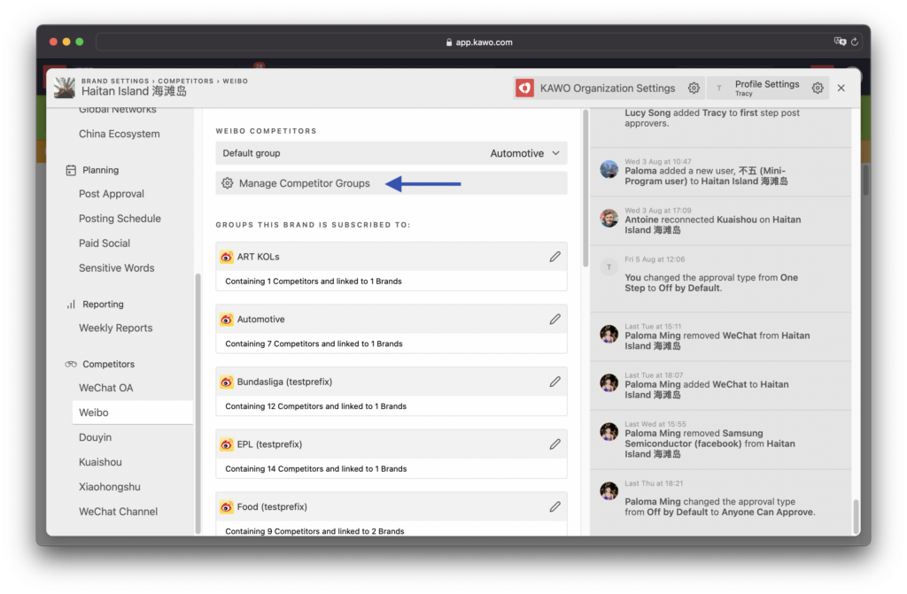Image resolution: width=907 pixels, height=594 pixels.
Task: Open Manage Competitor Groups
Action: point(391,183)
